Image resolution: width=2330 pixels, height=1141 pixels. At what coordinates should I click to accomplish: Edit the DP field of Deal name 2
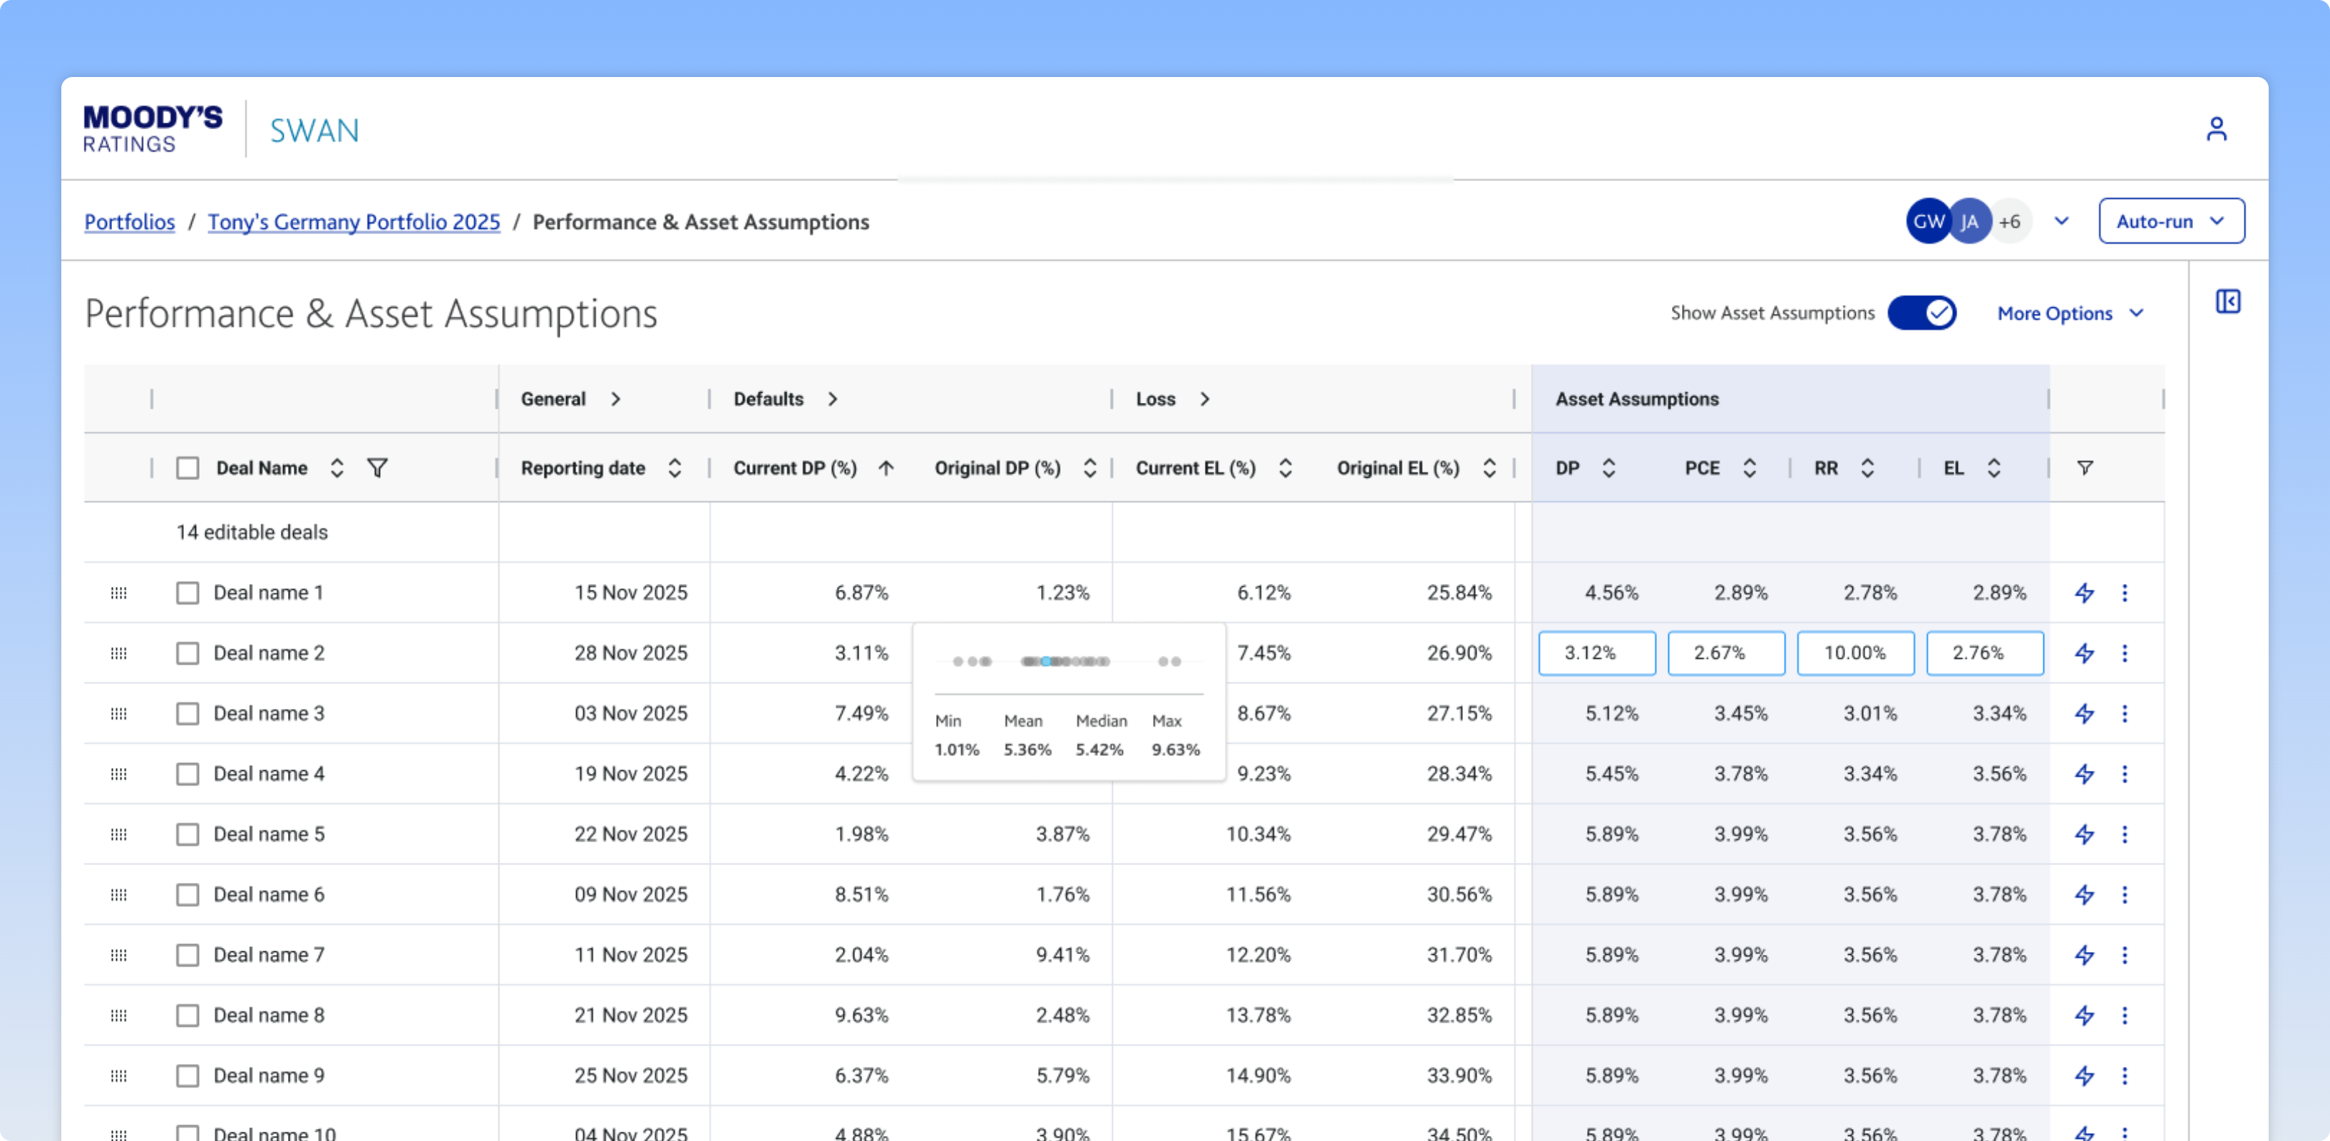1596,653
